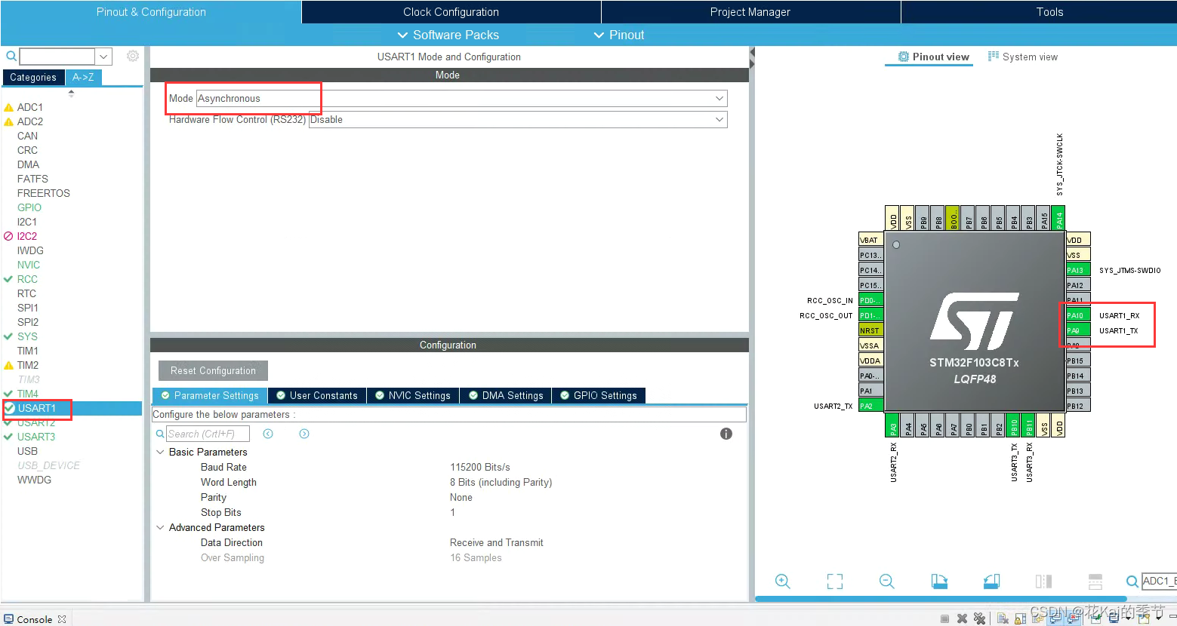Viewport: 1177px width, 626px height.
Task: Select FREERTOS in the peripheral list
Action: pos(44,193)
